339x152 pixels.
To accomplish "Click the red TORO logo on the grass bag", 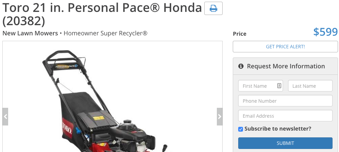I will pos(67,128).
